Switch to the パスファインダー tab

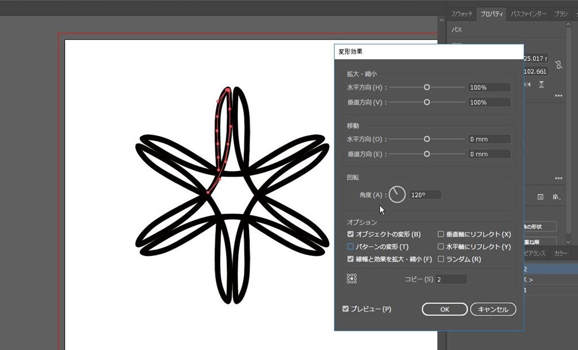pos(528,14)
